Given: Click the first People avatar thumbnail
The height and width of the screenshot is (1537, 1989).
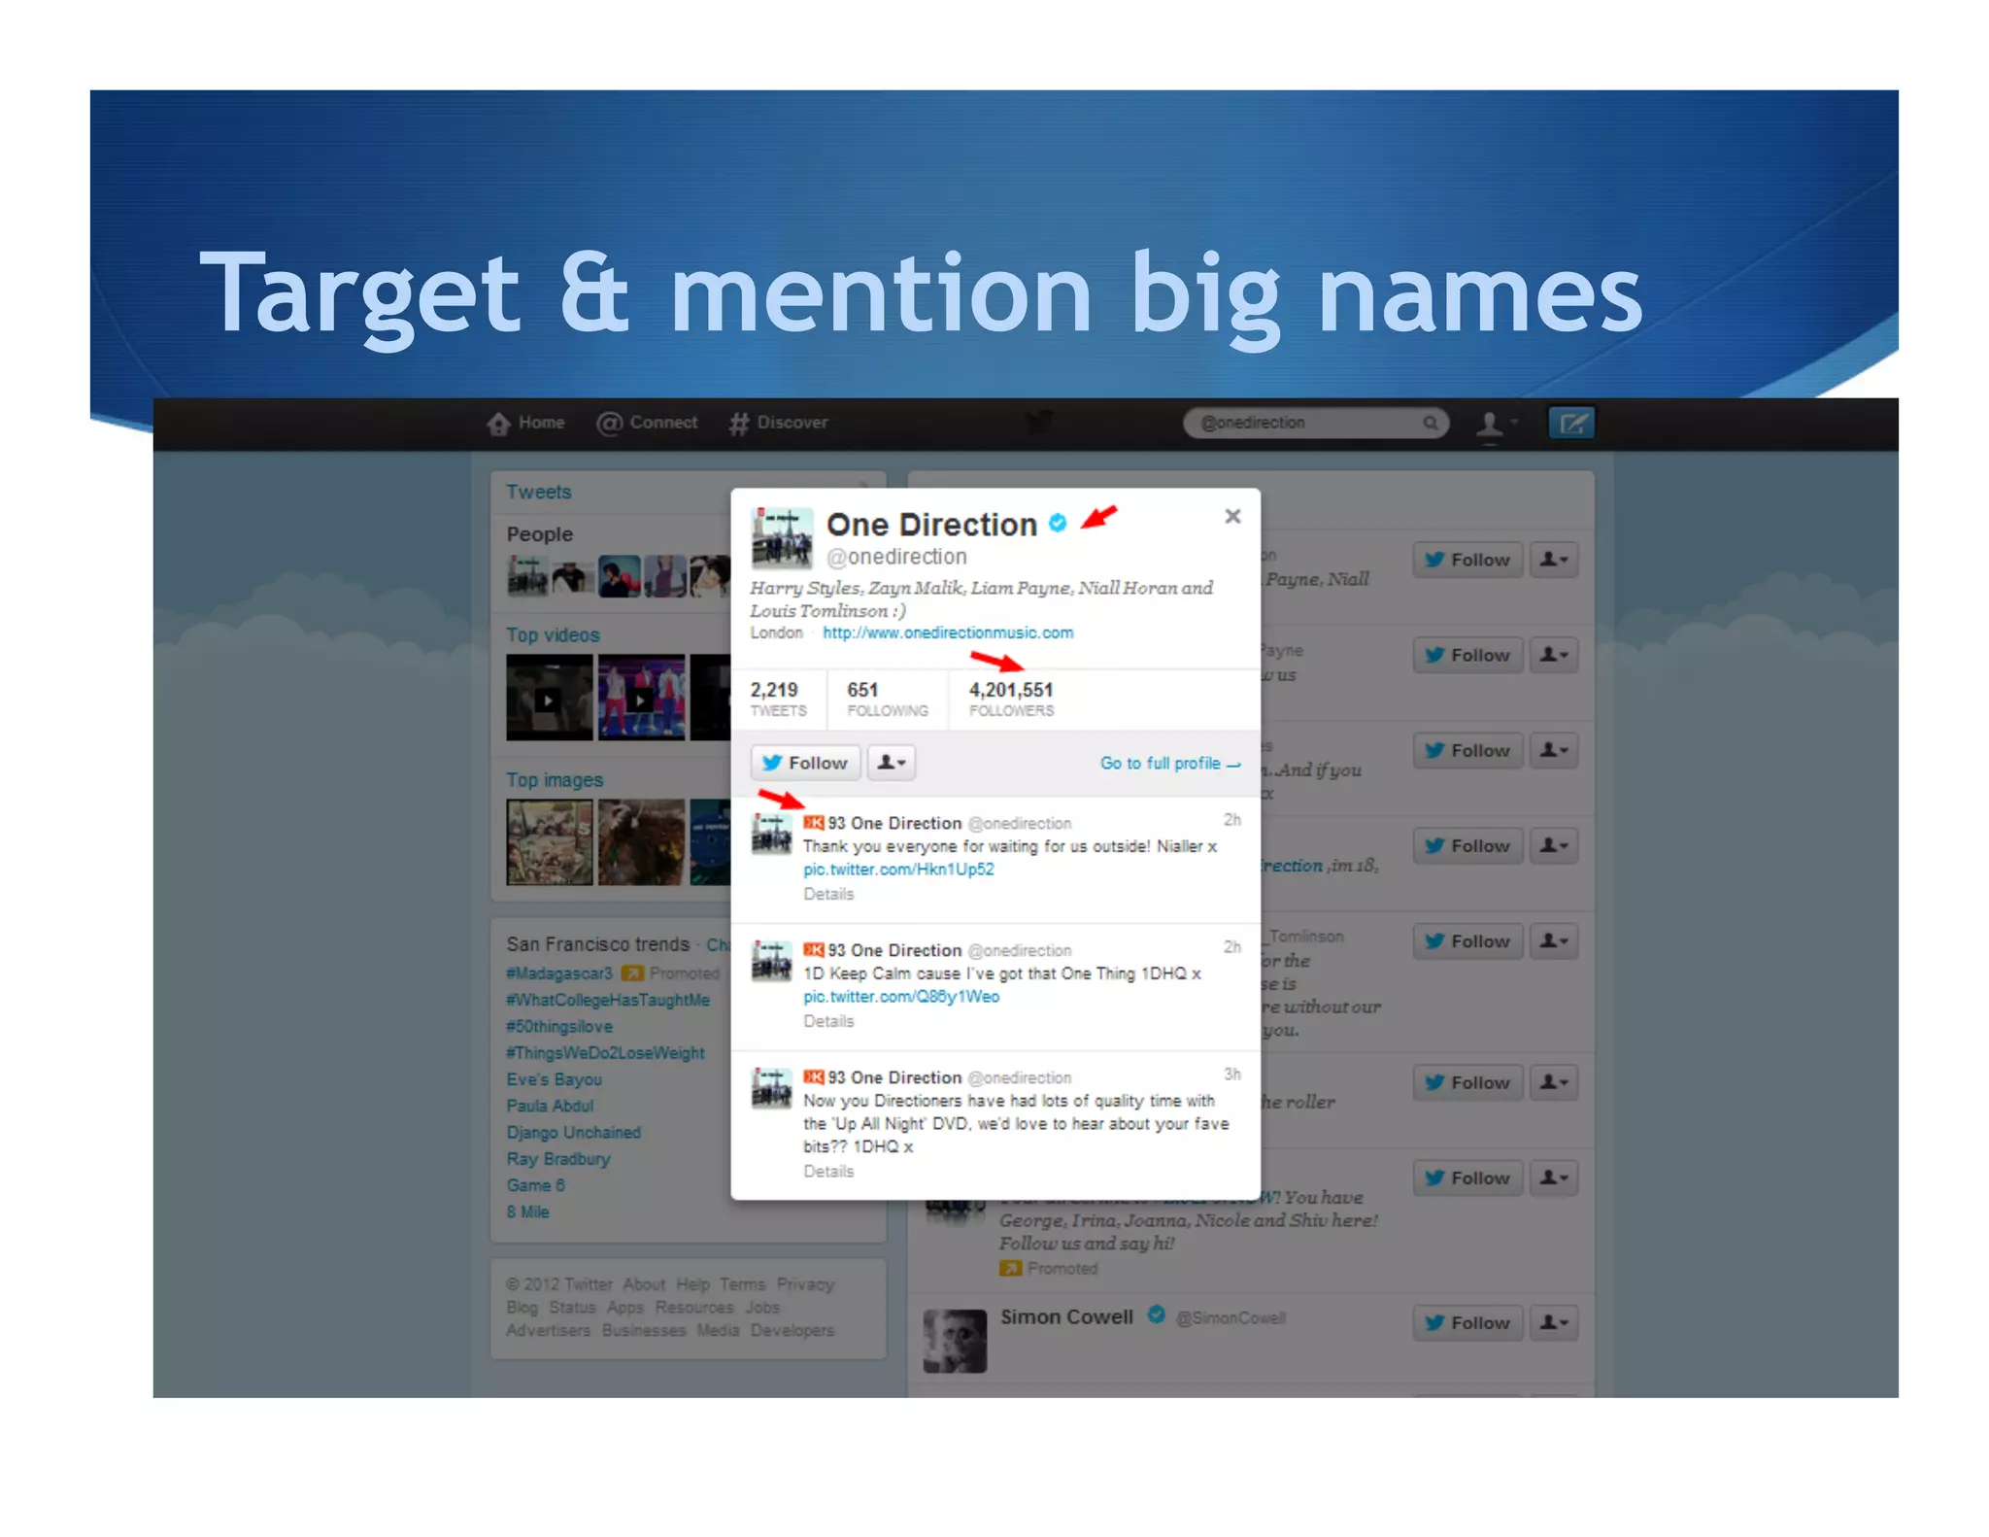Looking at the screenshot, I should [527, 575].
